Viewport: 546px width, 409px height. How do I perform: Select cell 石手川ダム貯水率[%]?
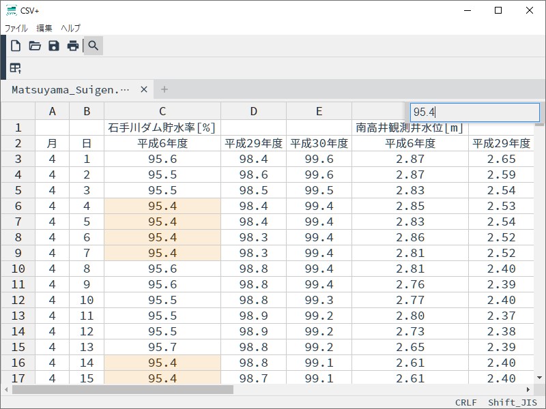point(162,127)
